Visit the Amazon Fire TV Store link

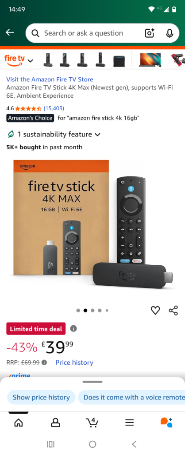[x=50, y=79]
